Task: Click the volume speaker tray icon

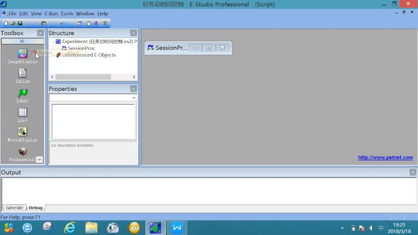Action: tap(371, 228)
